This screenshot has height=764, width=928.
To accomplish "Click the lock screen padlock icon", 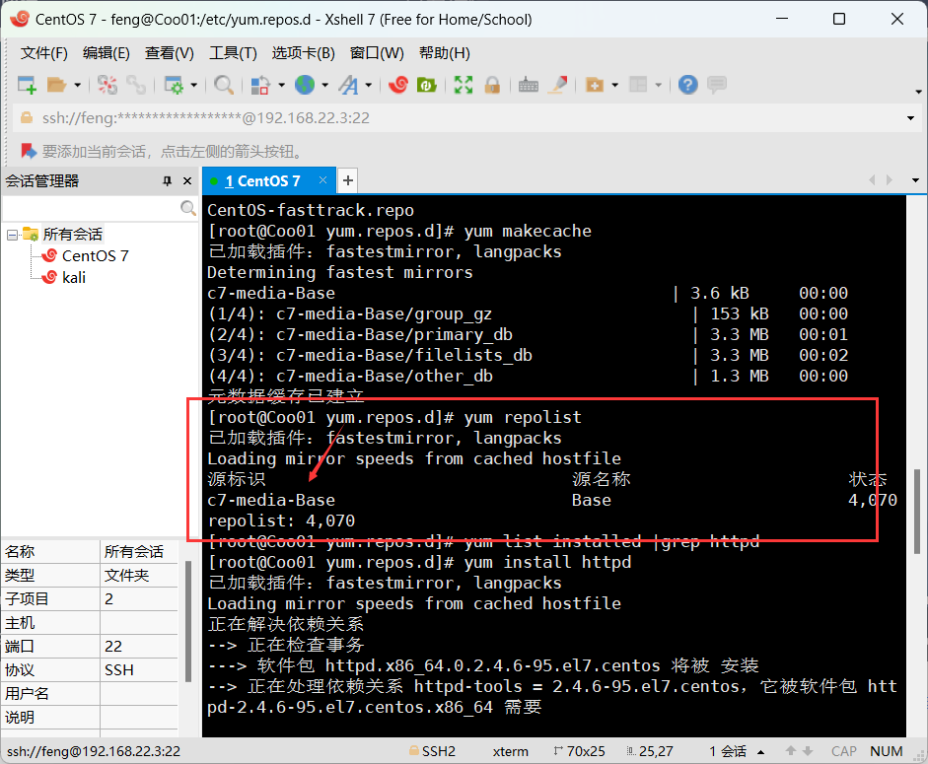I will pyautogui.click(x=492, y=85).
